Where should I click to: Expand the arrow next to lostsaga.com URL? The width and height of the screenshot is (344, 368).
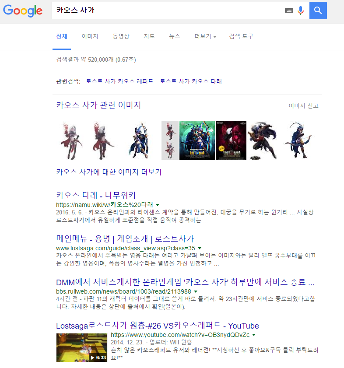click(x=200, y=248)
